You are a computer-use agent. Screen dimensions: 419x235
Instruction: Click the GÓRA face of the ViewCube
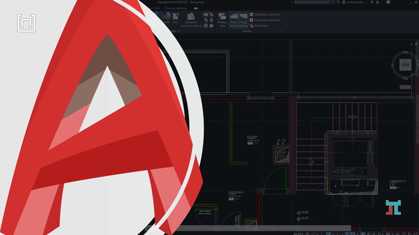(404, 64)
